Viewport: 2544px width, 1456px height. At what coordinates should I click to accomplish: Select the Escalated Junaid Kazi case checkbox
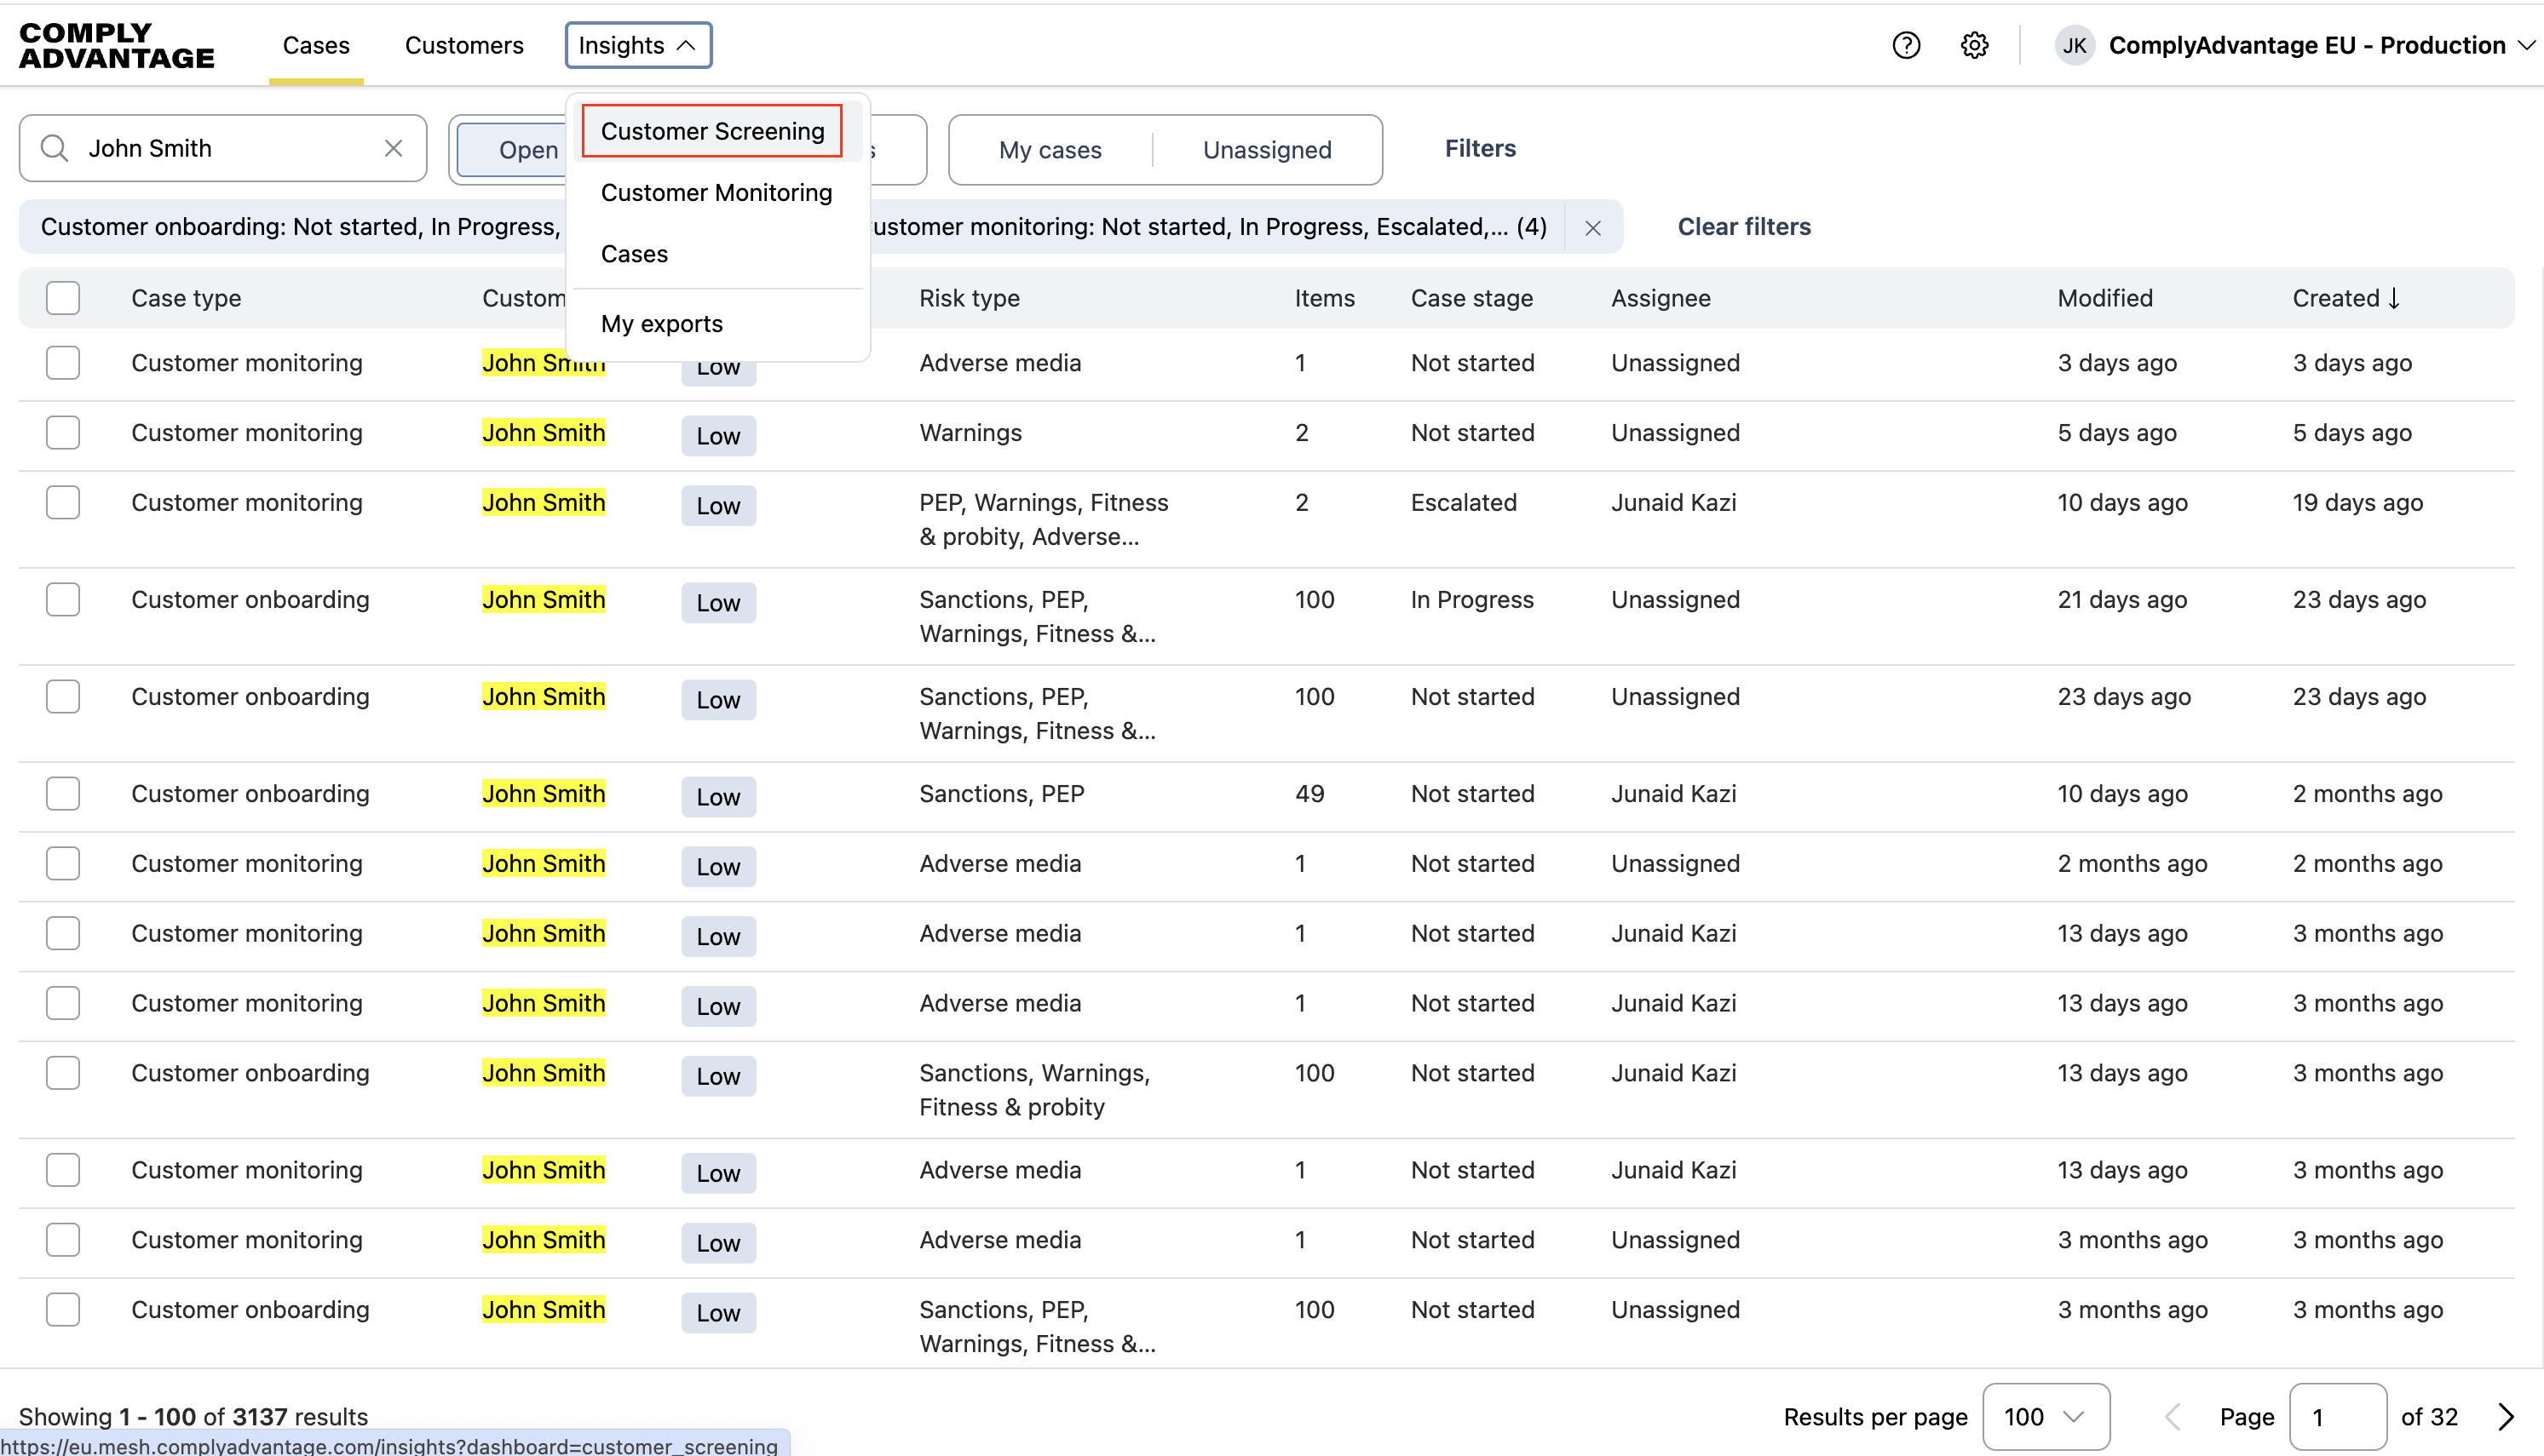click(63, 503)
